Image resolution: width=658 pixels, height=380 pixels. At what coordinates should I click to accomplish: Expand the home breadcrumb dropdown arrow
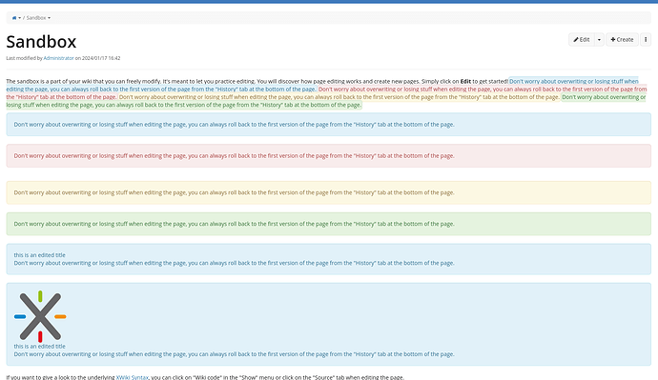click(x=20, y=18)
